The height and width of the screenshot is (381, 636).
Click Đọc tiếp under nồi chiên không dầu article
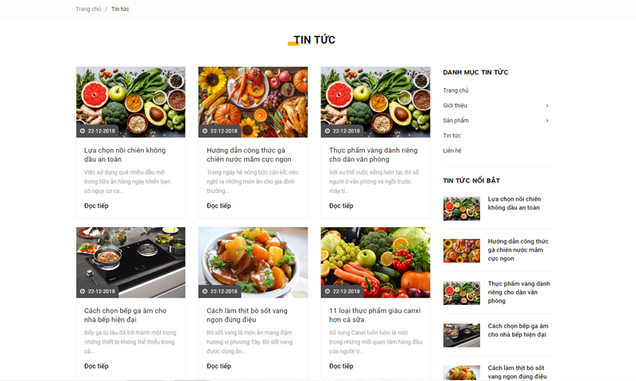pos(96,206)
